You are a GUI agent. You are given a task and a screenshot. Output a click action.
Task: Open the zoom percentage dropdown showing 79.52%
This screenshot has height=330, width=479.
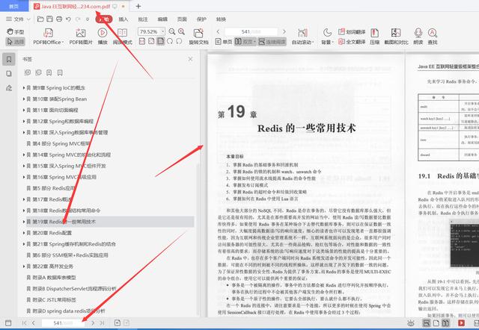click(163, 31)
